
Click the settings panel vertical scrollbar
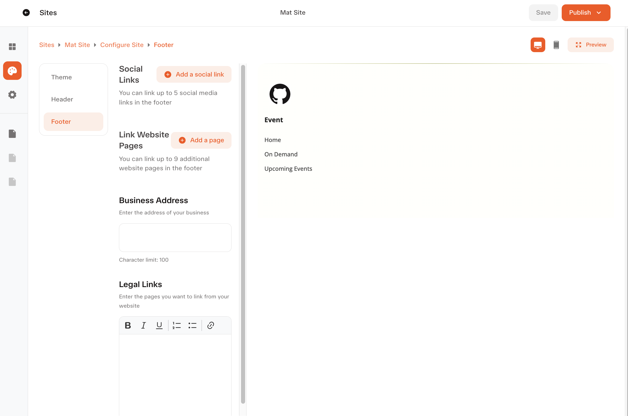tap(243, 234)
